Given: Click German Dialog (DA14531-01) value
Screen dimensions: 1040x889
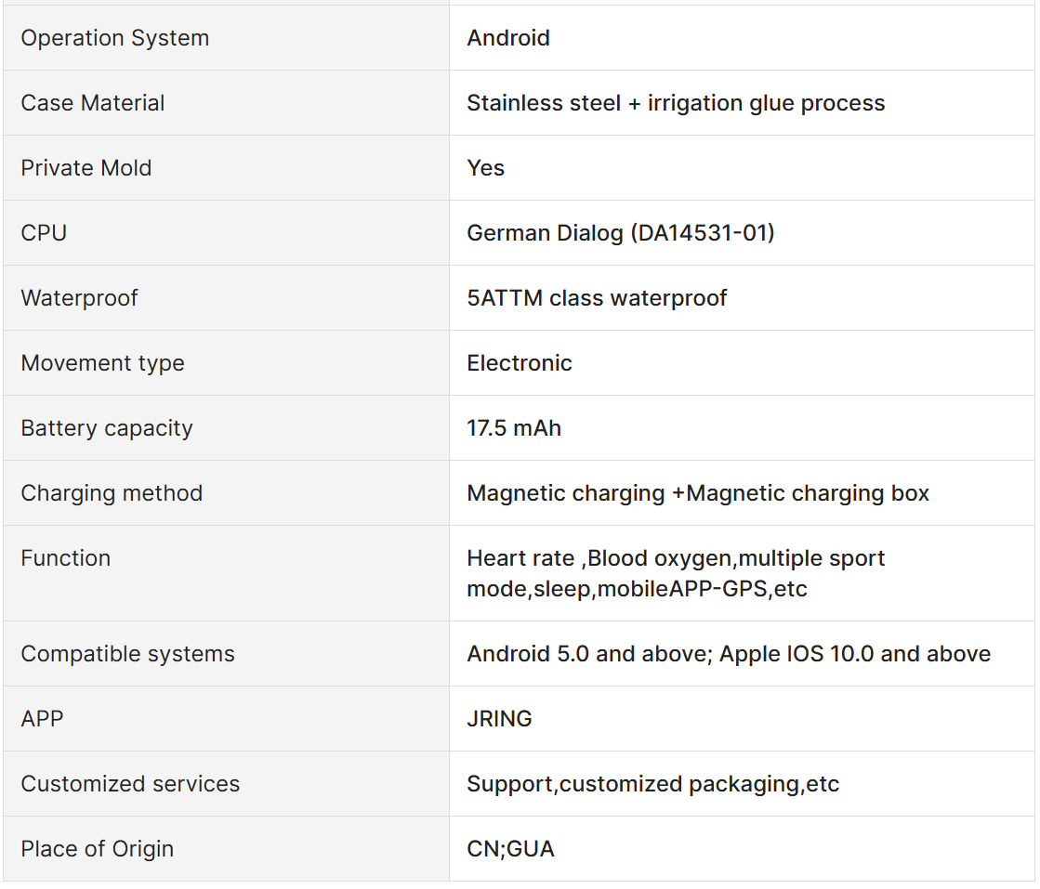Looking at the screenshot, I should pyautogui.click(x=620, y=232).
